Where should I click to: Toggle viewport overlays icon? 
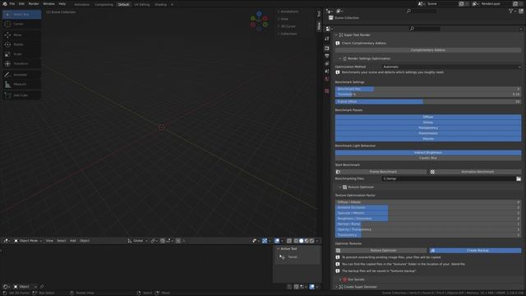coord(277,241)
